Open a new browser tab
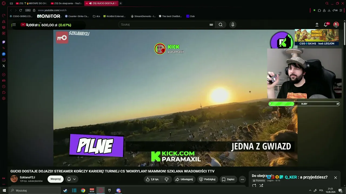Viewport: 346px width, 194px height. 121,3
